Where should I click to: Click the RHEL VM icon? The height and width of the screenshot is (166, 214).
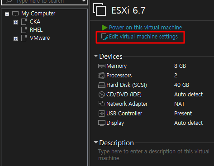pyautogui.click(x=24, y=30)
